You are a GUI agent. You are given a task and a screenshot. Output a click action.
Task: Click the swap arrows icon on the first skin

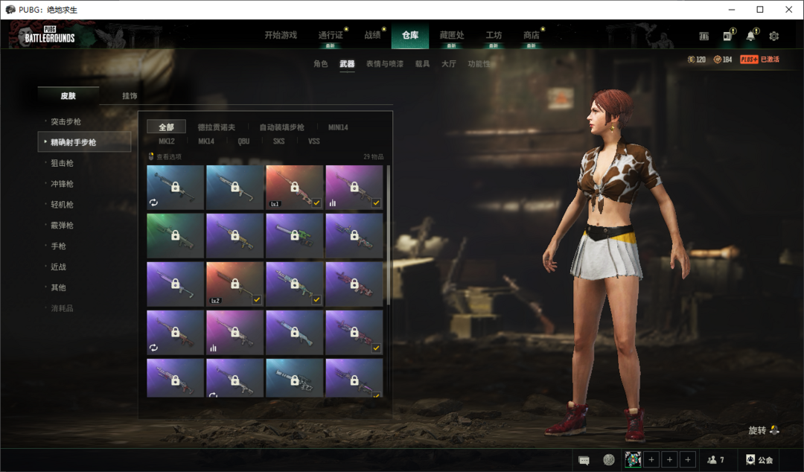(153, 202)
